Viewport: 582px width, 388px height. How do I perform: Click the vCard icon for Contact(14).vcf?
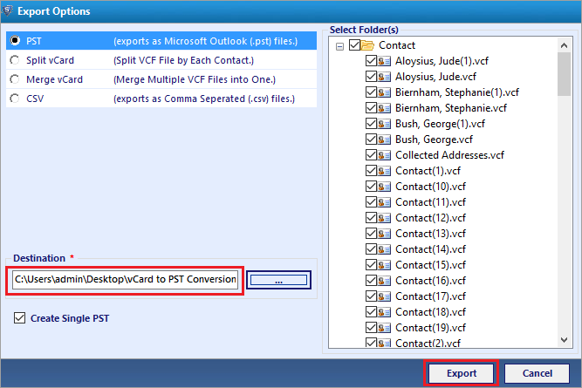coord(384,249)
